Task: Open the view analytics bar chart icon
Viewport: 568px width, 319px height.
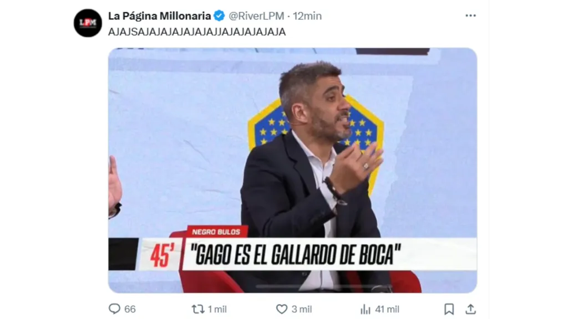Action: 366,309
